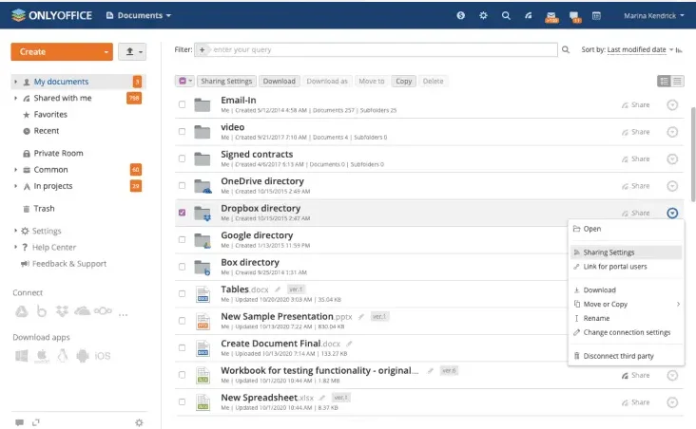
Task: Check New Sample Presentation checkbox
Action: coord(182,321)
